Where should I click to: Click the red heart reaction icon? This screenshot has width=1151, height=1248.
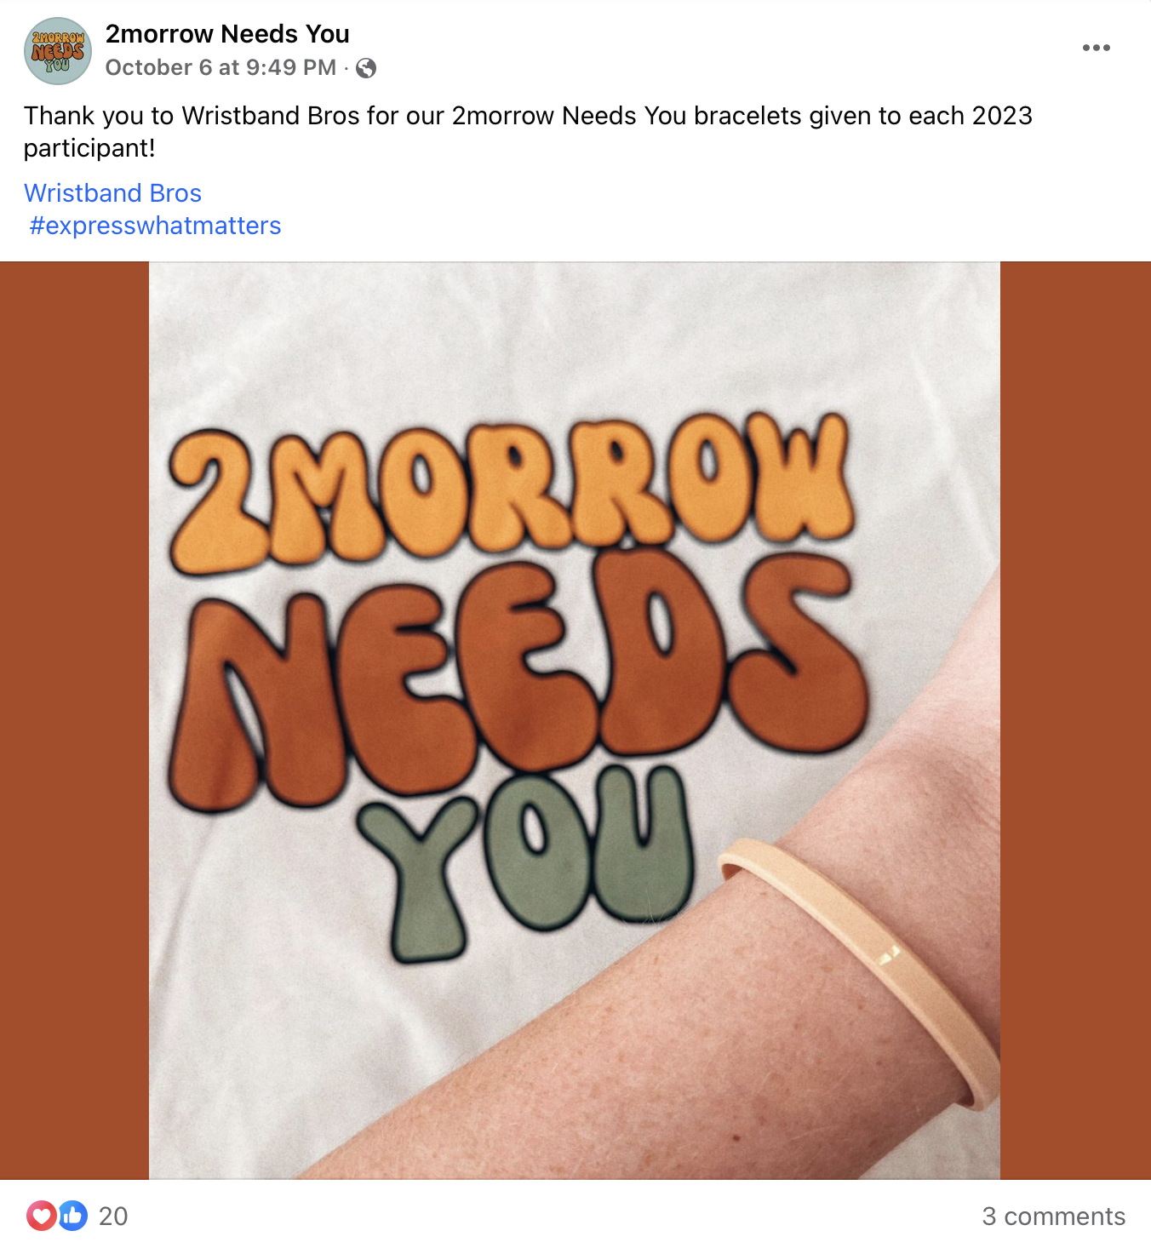(41, 1216)
